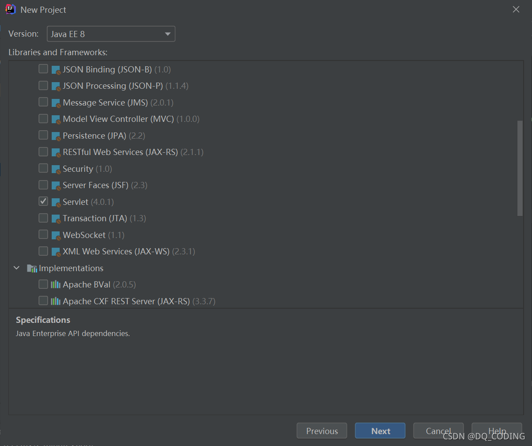Click the JSON Processing (JSON-P) library icon
Viewport: 532px width, 446px height.
pyautogui.click(x=56, y=86)
